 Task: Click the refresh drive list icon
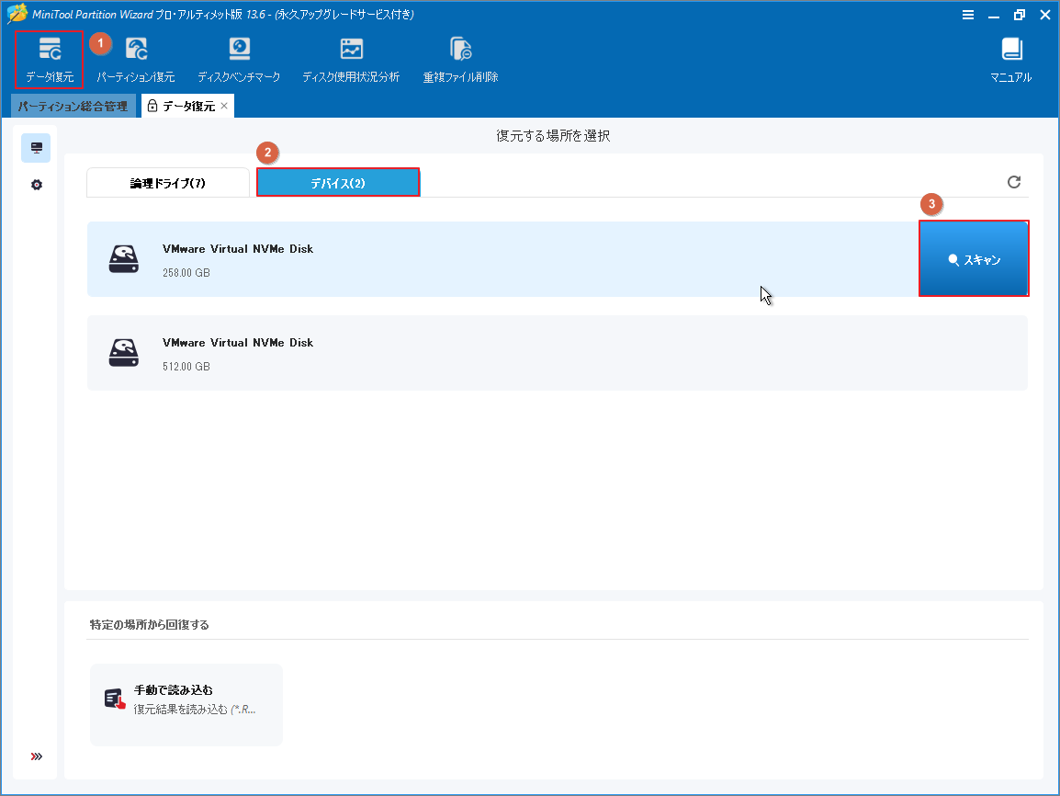coord(1014,182)
